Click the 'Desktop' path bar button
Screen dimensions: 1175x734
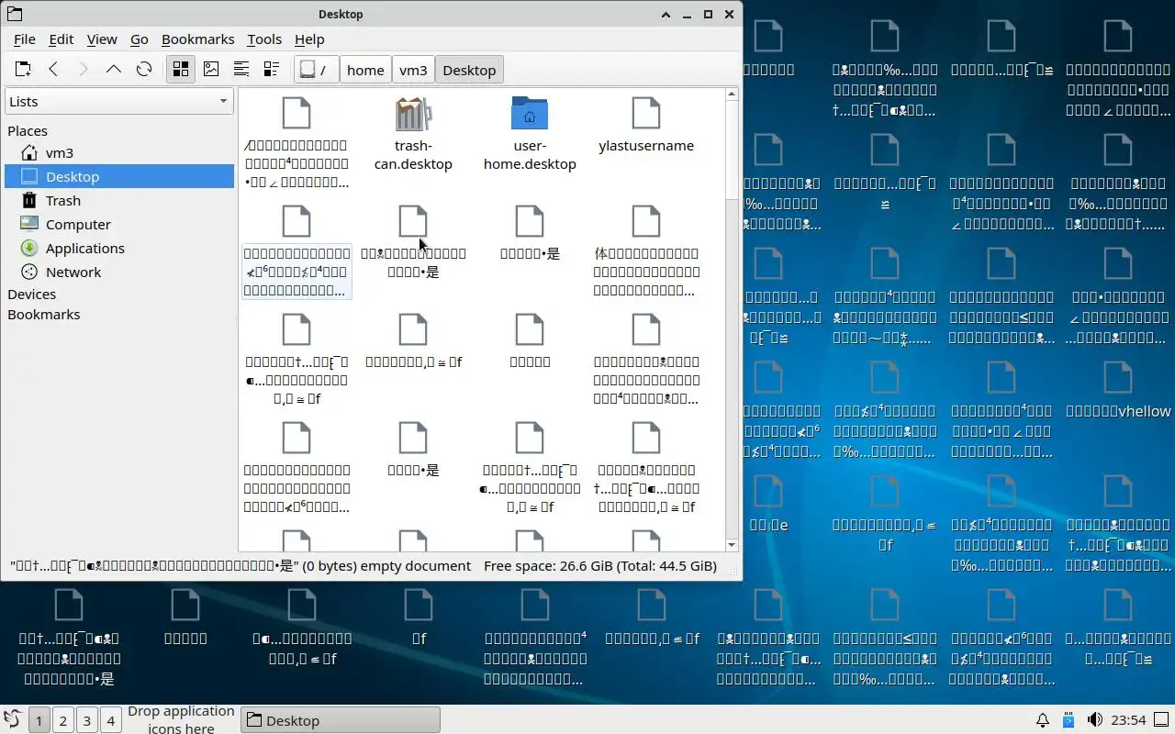pos(469,70)
